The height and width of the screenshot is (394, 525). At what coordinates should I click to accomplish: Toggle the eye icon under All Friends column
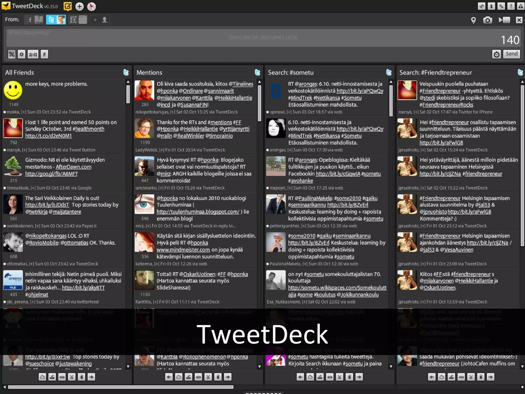click(62, 377)
